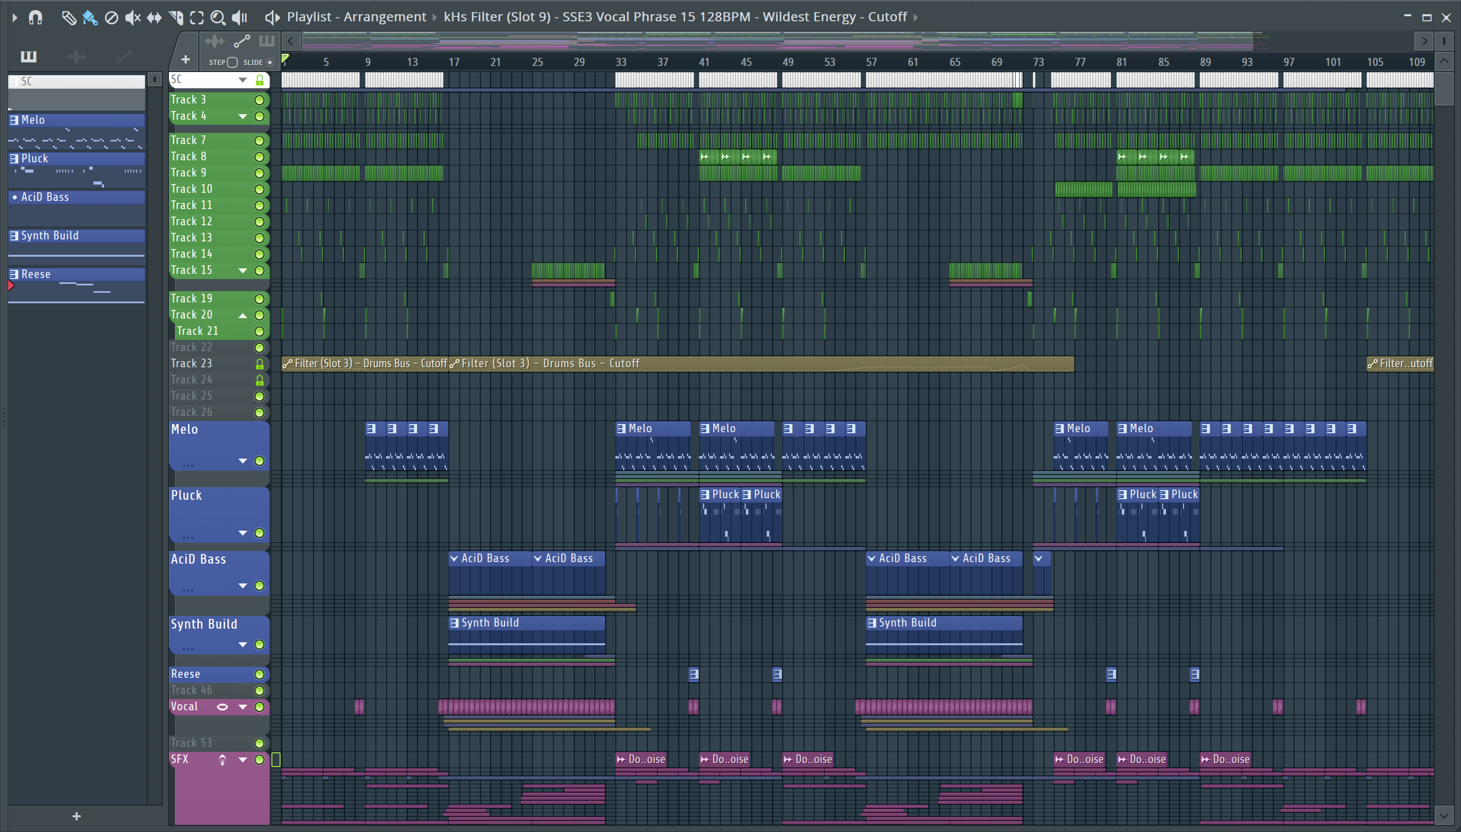Open the SC track dropdown arrow
Screen dimensions: 1461x832
point(243,80)
